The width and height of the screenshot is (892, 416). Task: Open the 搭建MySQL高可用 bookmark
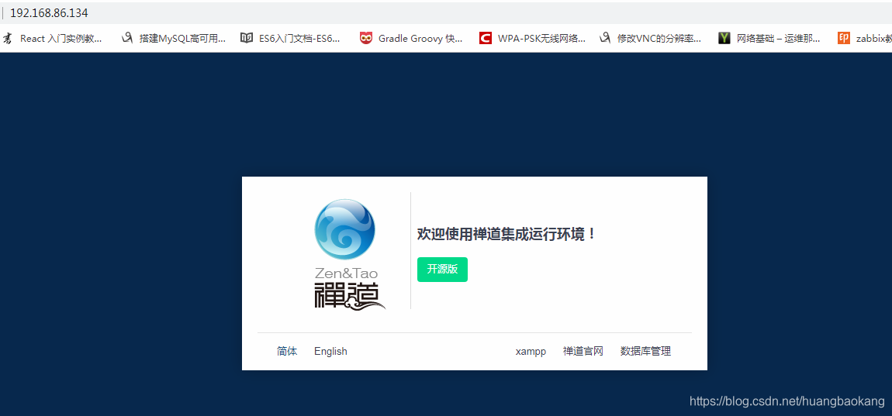point(174,39)
